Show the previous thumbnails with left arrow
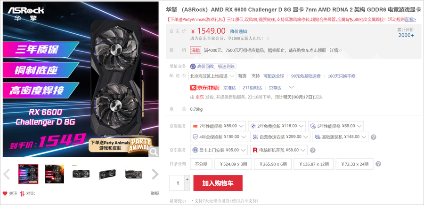Screen dimensions: 424x205 tap(6, 174)
